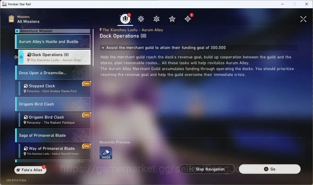The height and width of the screenshot is (185, 313).
Task: Click the mission icon beside Stopped Clock title
Action: [x=26, y=86]
